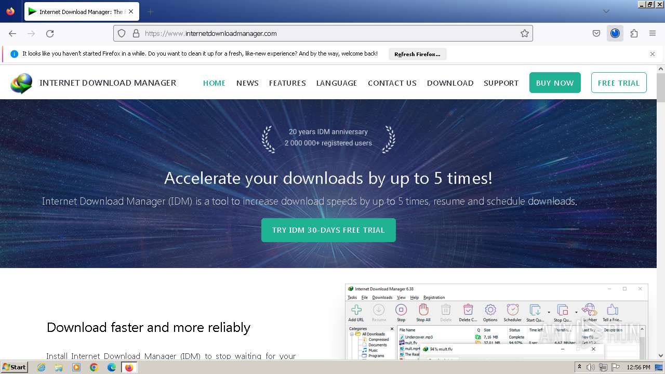
Task: Click the Refresh Firefox button
Action: click(417, 54)
